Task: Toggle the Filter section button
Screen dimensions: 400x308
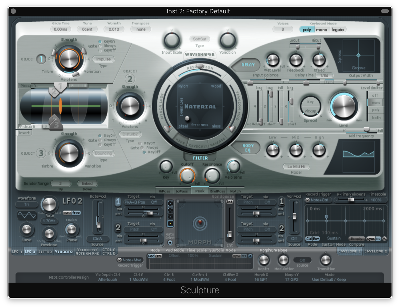Action: [x=200, y=158]
